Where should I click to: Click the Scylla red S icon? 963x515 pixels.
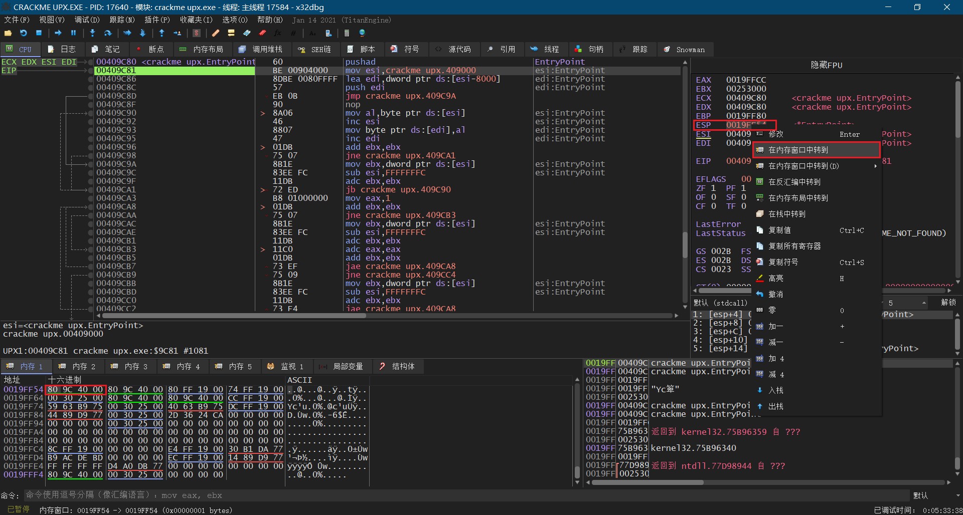[197, 33]
